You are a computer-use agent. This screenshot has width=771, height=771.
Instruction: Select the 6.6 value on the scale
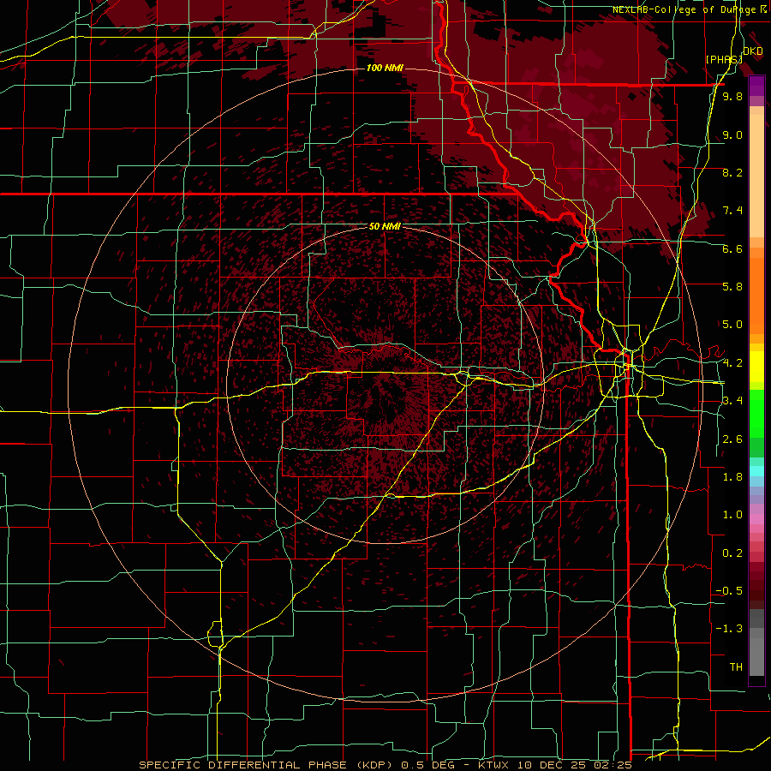pos(732,248)
